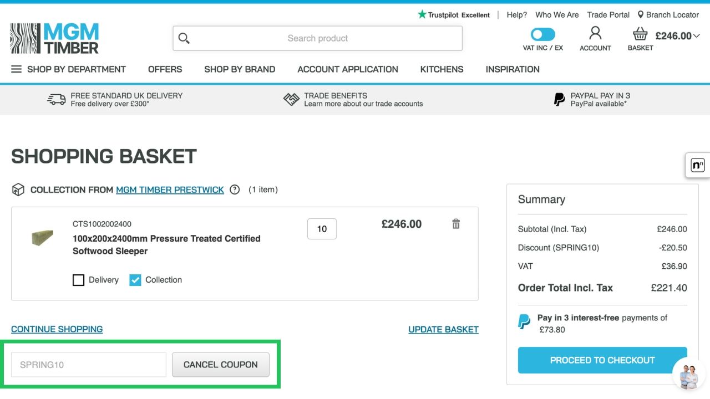The width and height of the screenshot is (710, 399).
Task: Open the collection help question mark icon
Action: coord(235,190)
